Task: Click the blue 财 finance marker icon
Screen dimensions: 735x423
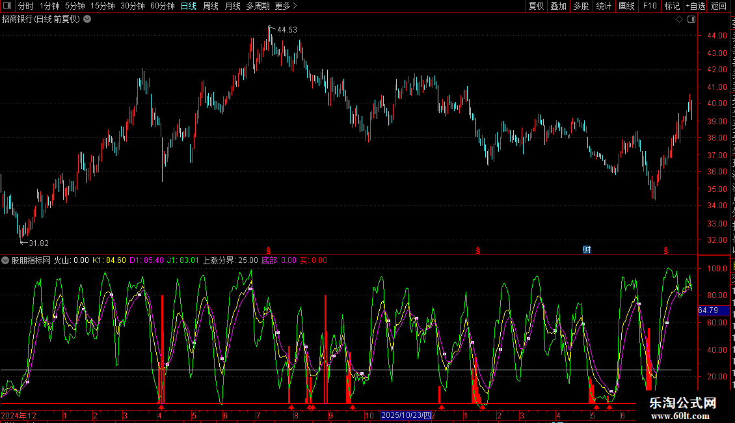Action: pyautogui.click(x=587, y=250)
